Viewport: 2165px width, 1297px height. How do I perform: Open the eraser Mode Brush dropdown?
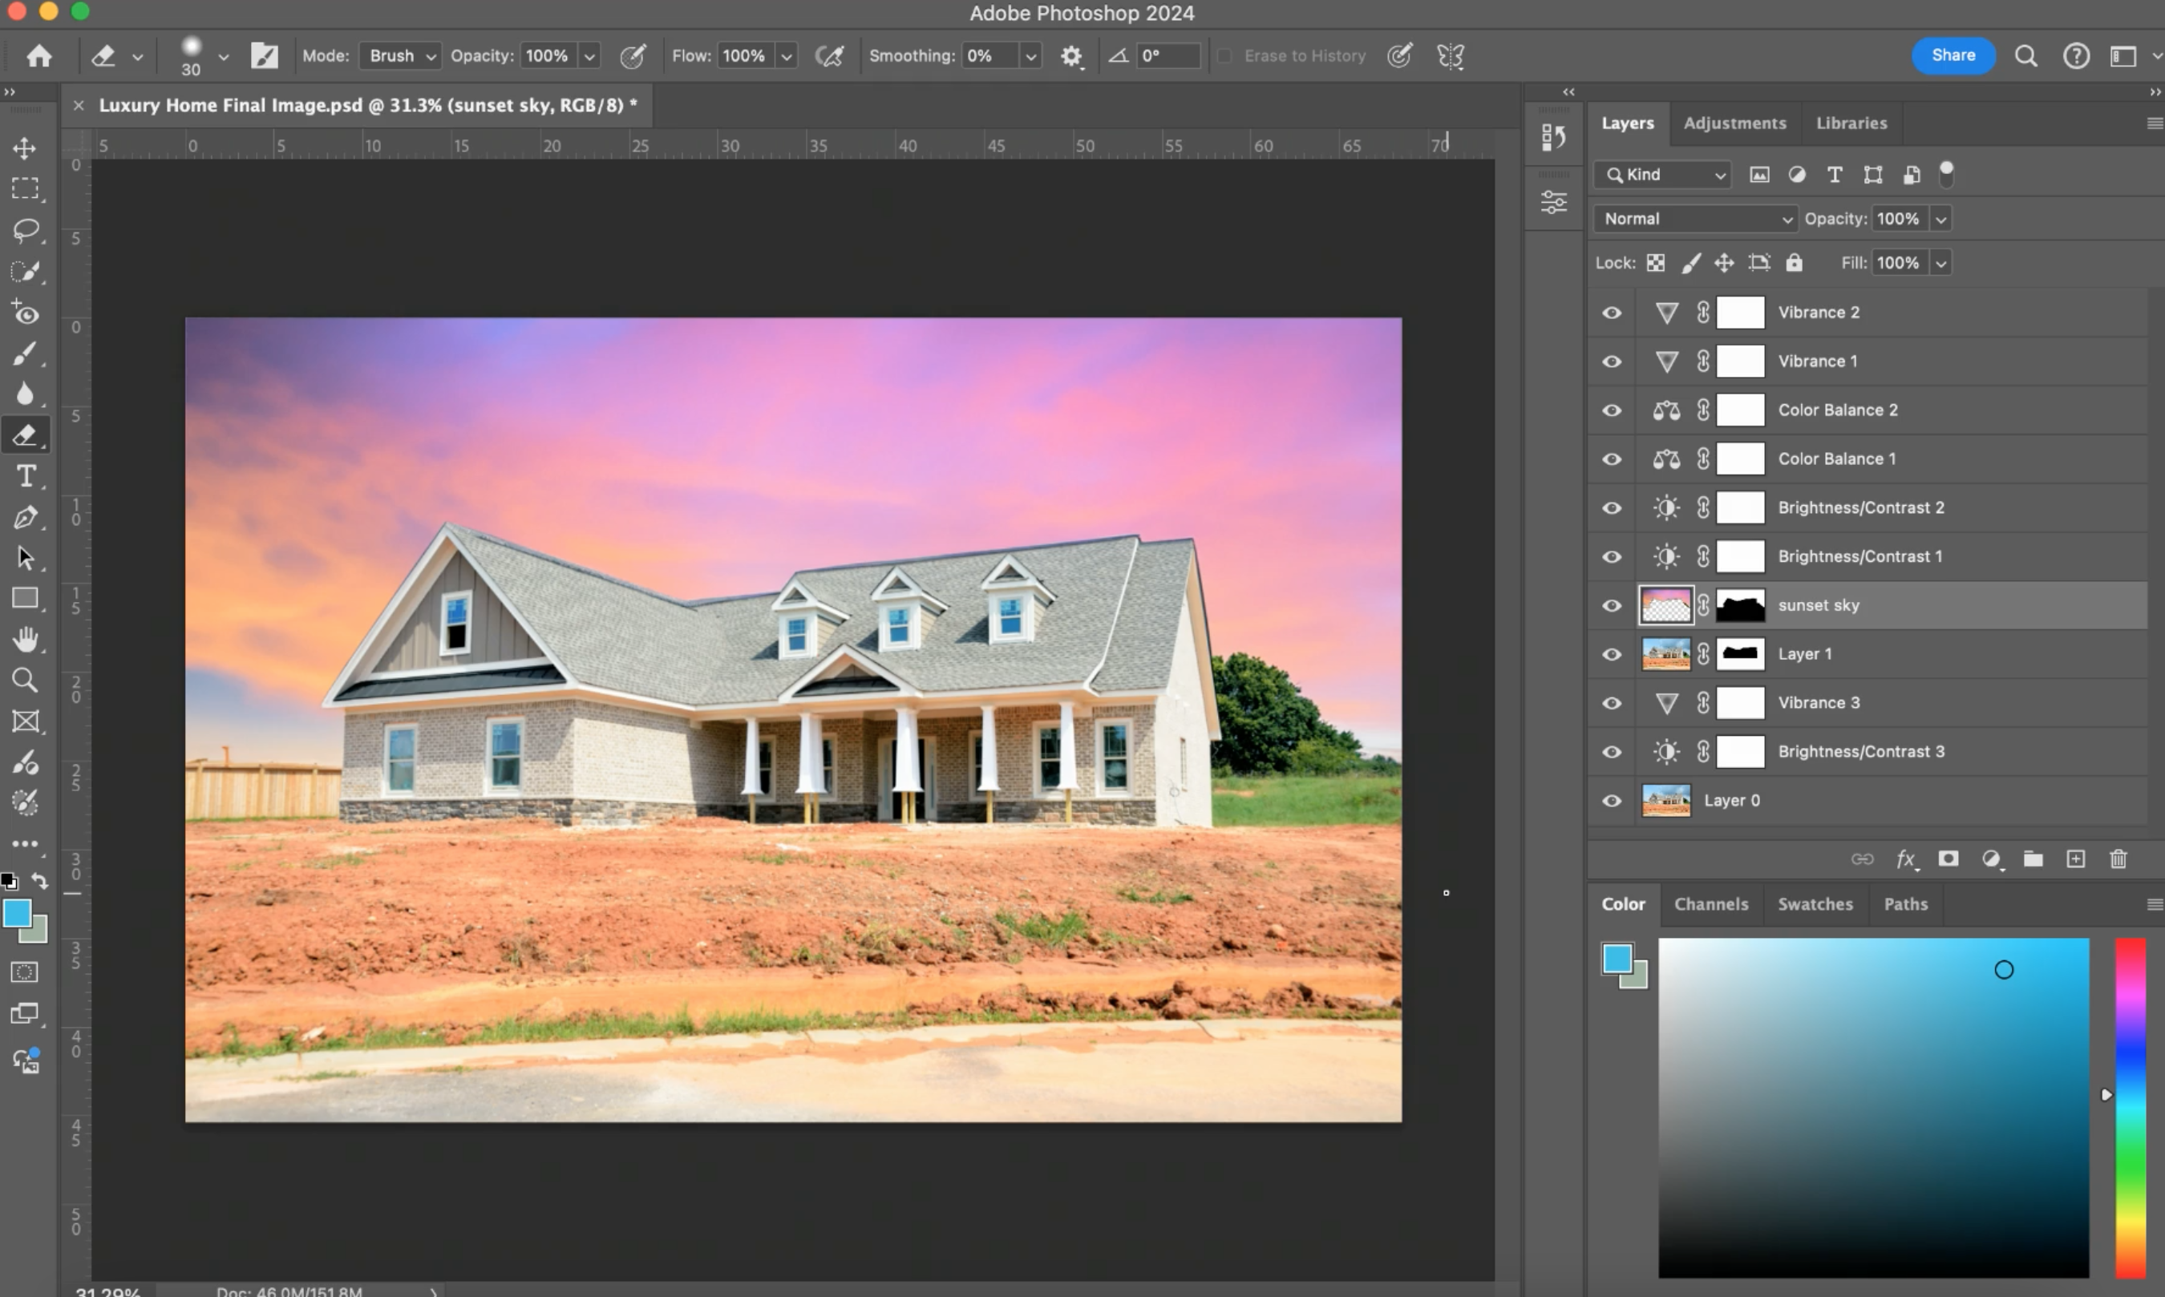tap(400, 56)
